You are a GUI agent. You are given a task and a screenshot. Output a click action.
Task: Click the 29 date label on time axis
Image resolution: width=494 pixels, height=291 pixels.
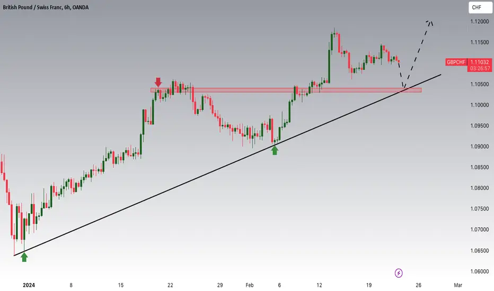[220, 285]
